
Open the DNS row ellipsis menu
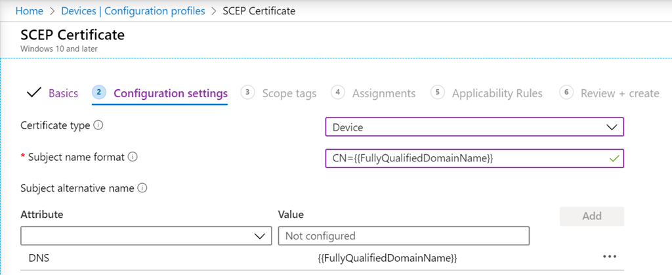click(x=609, y=257)
